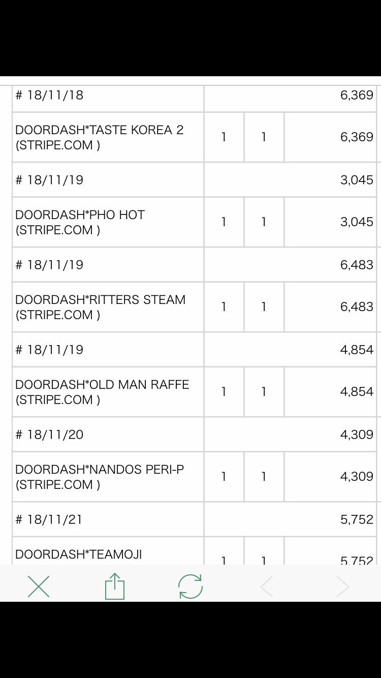This screenshot has height=678, width=381.
Task: Tap the 3,045 amount beside PHO HOT
Action: tap(357, 222)
